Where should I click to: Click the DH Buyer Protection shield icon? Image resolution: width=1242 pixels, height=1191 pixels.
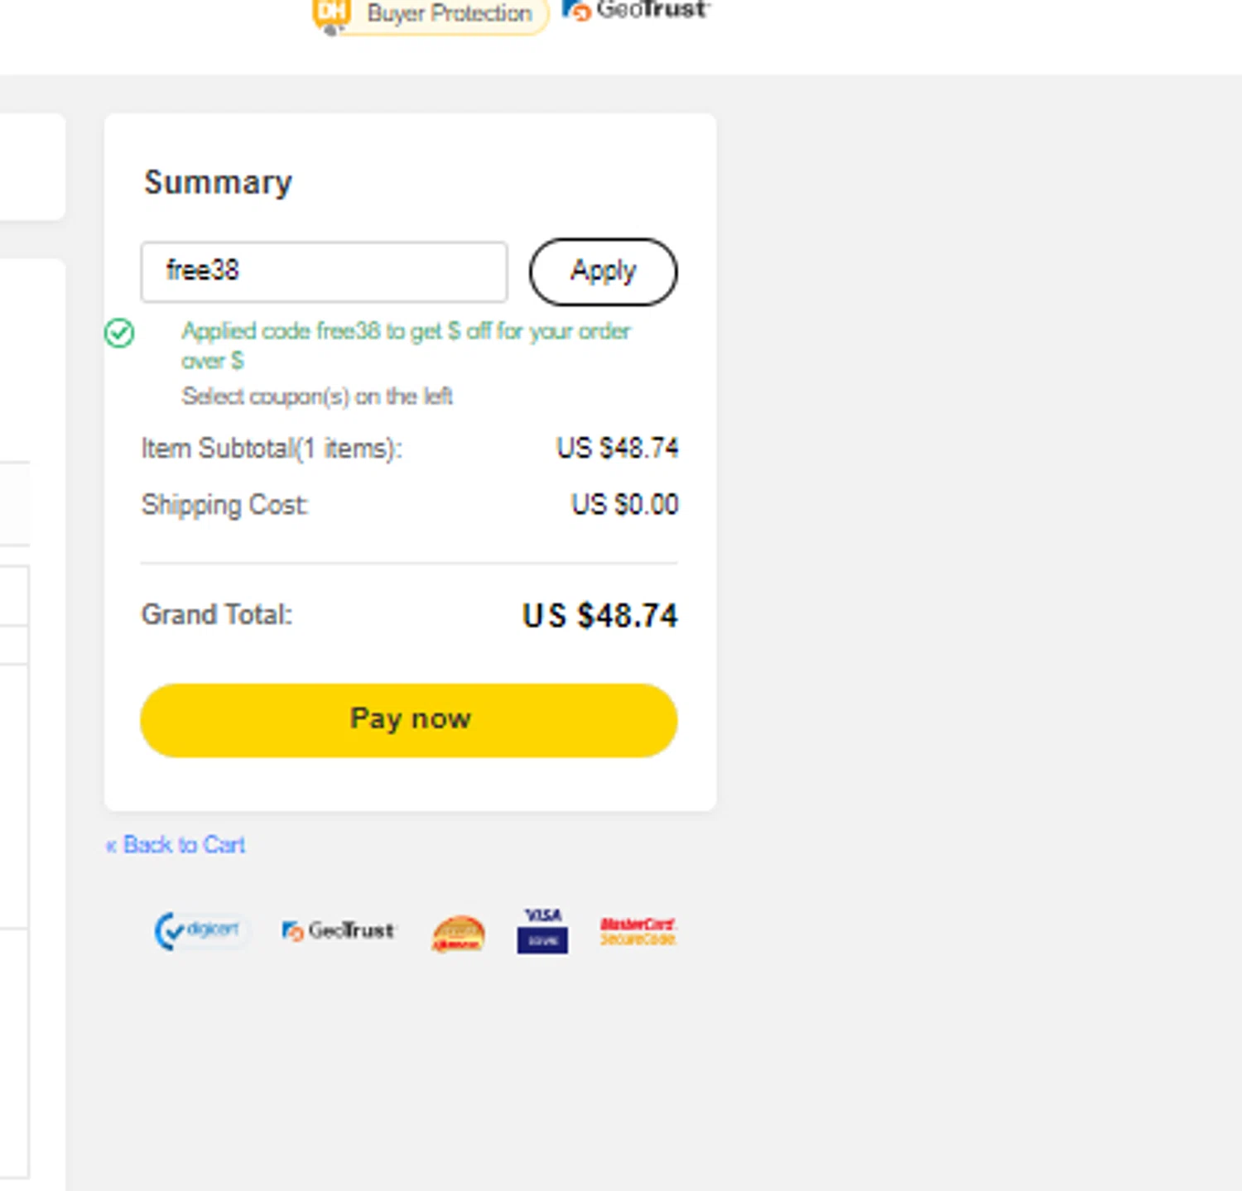pyautogui.click(x=330, y=15)
